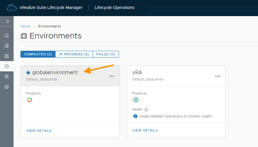Open the Home dashboard sidebar icon
The height and width of the screenshot is (147, 258).
pos(7,35)
